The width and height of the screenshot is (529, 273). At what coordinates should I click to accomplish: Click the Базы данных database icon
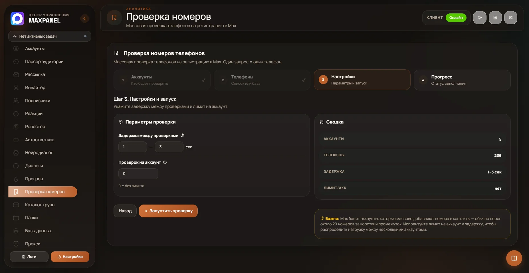tap(16, 231)
